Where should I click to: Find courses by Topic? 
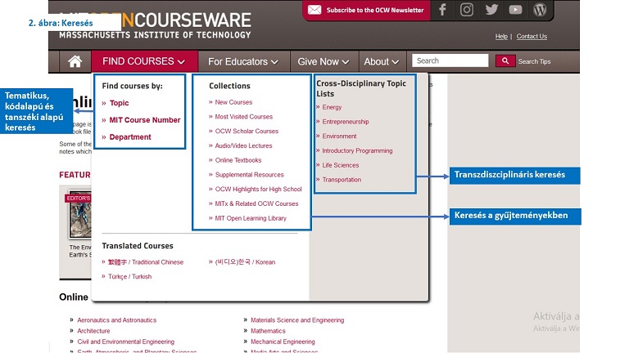tap(119, 103)
